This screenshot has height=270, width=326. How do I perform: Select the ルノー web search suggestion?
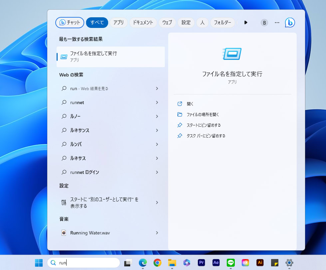pyautogui.click(x=105, y=116)
